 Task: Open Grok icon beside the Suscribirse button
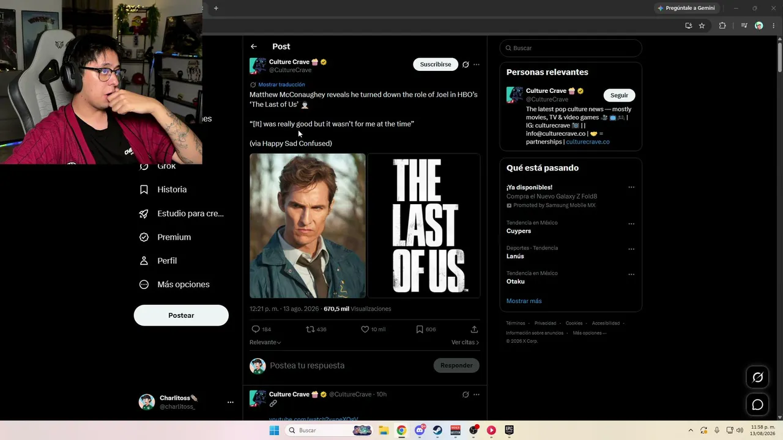click(x=466, y=64)
